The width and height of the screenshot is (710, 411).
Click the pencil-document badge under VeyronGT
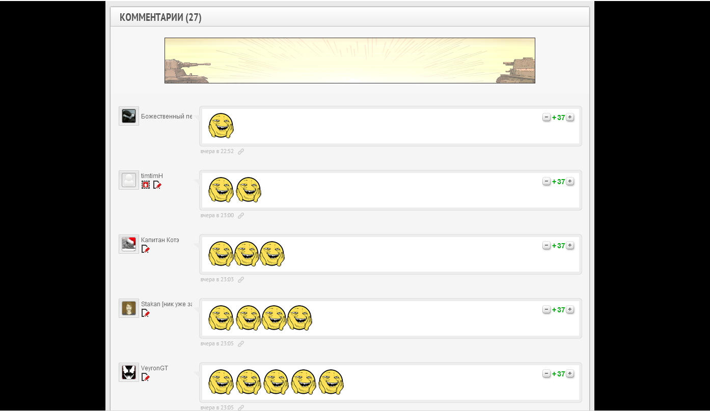pyautogui.click(x=146, y=377)
